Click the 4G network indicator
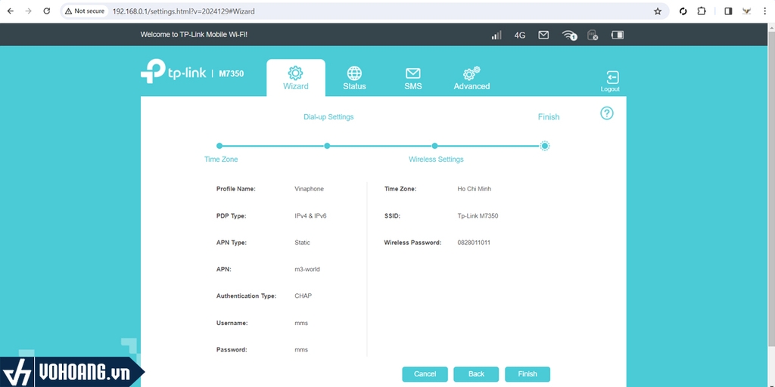775x387 pixels. coord(519,36)
